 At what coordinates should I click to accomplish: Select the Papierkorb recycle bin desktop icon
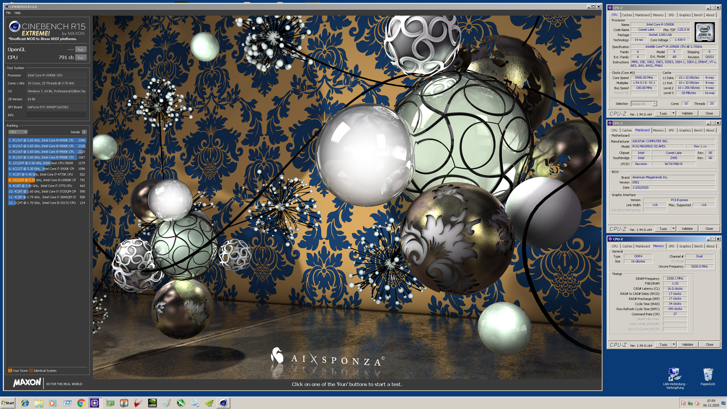tap(708, 377)
